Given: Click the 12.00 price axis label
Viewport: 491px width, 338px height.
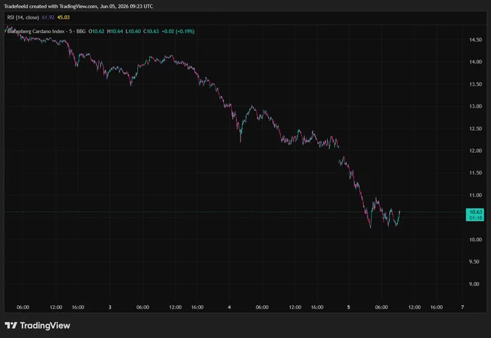Looking at the screenshot, I should click(x=475, y=151).
